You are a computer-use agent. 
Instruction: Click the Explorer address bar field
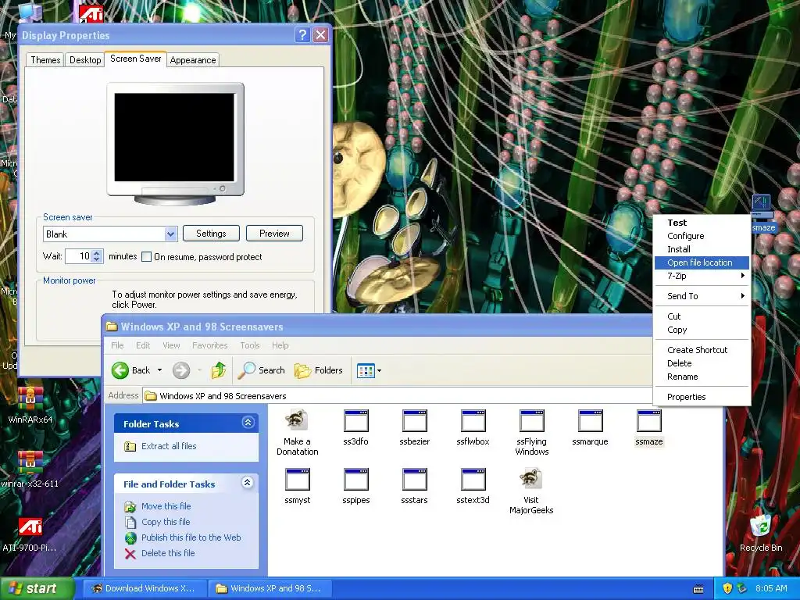click(397, 396)
